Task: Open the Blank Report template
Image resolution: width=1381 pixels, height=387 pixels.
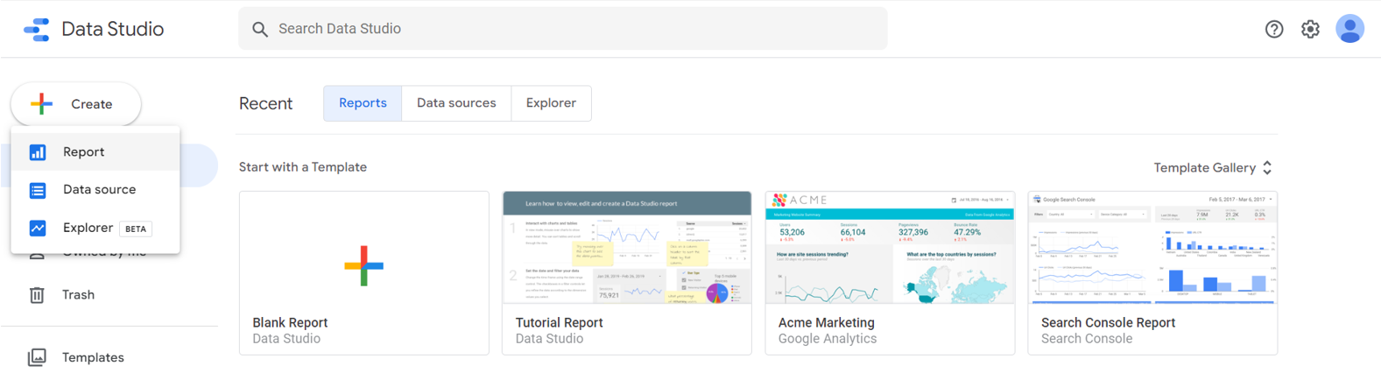Action: pyautogui.click(x=363, y=272)
